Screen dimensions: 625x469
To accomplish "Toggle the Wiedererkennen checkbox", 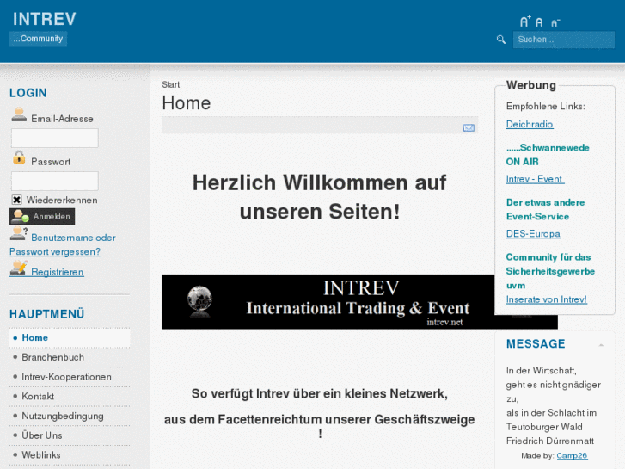I will click(16, 200).
